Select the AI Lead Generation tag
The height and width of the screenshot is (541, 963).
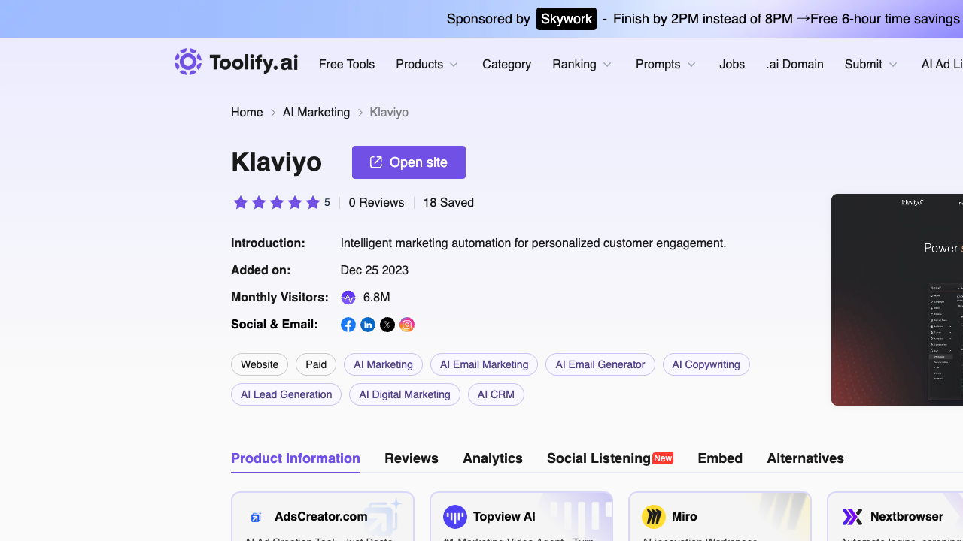point(286,394)
